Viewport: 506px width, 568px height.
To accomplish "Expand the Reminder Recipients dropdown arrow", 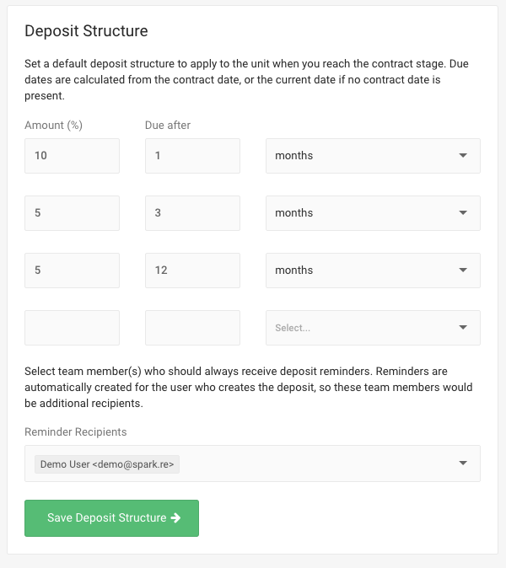I will click(463, 464).
